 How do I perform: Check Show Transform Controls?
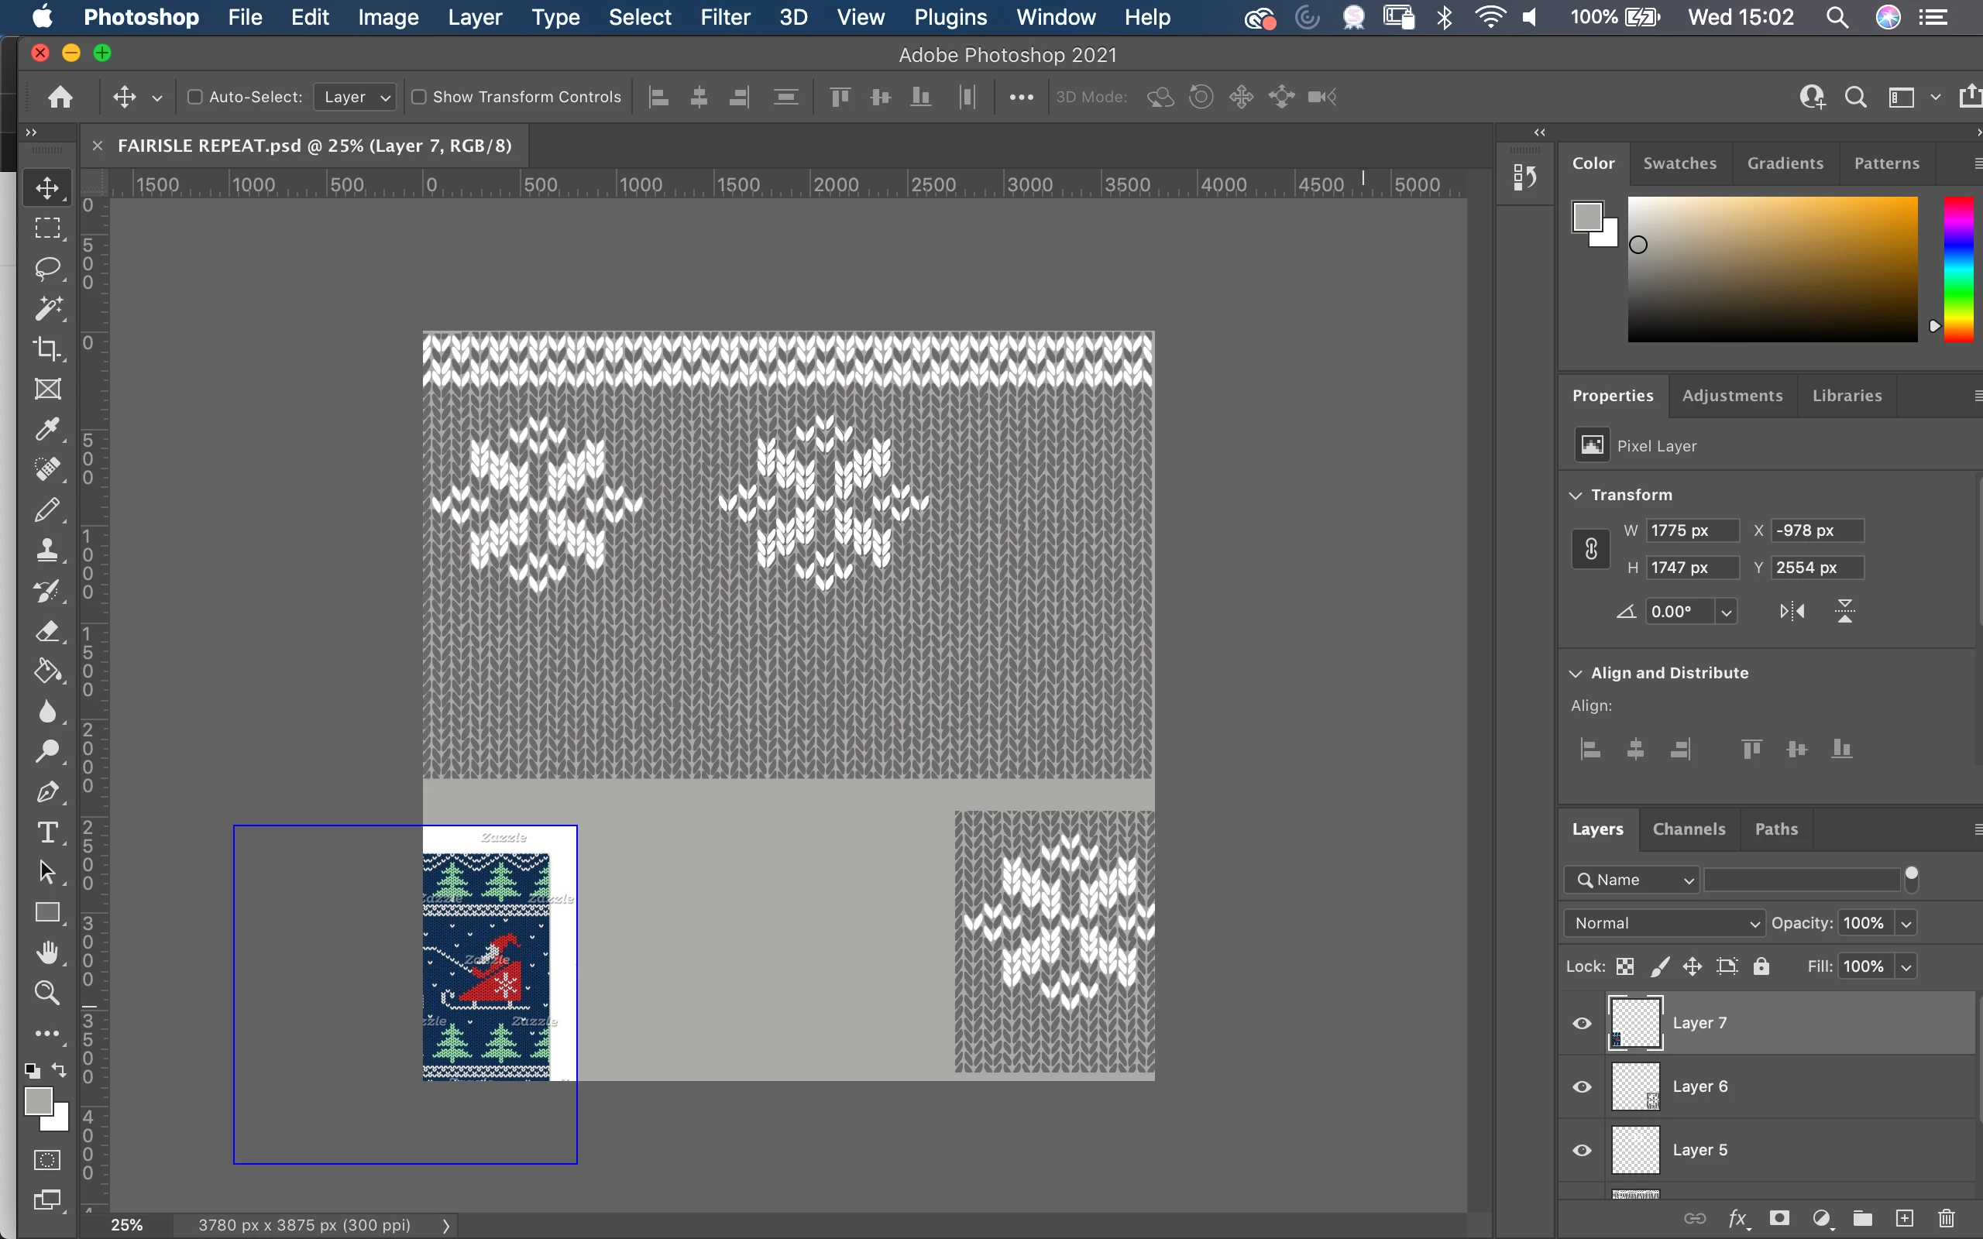coord(419,97)
